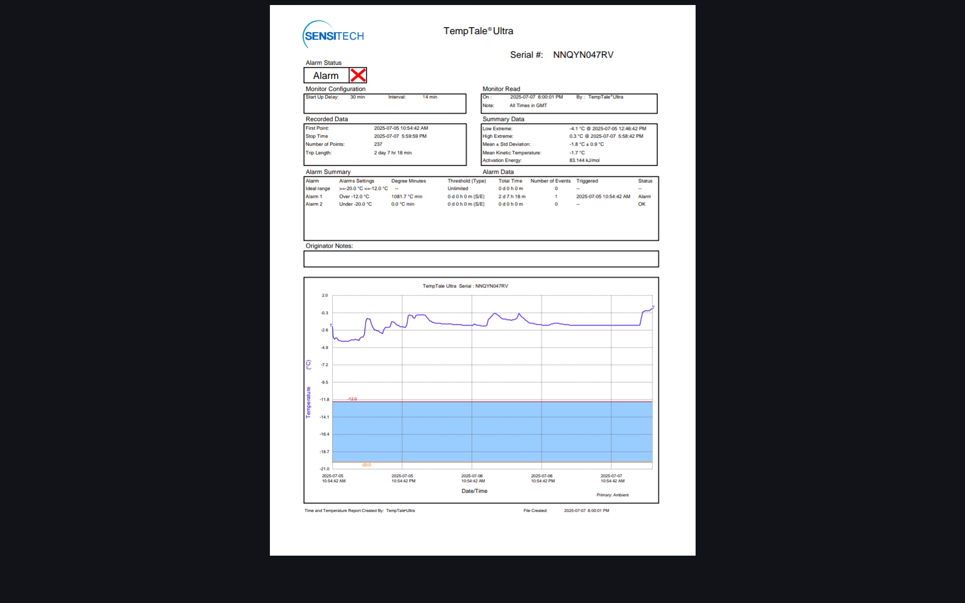
Task: Click the TempTale Ultra report title
Action: click(x=478, y=31)
